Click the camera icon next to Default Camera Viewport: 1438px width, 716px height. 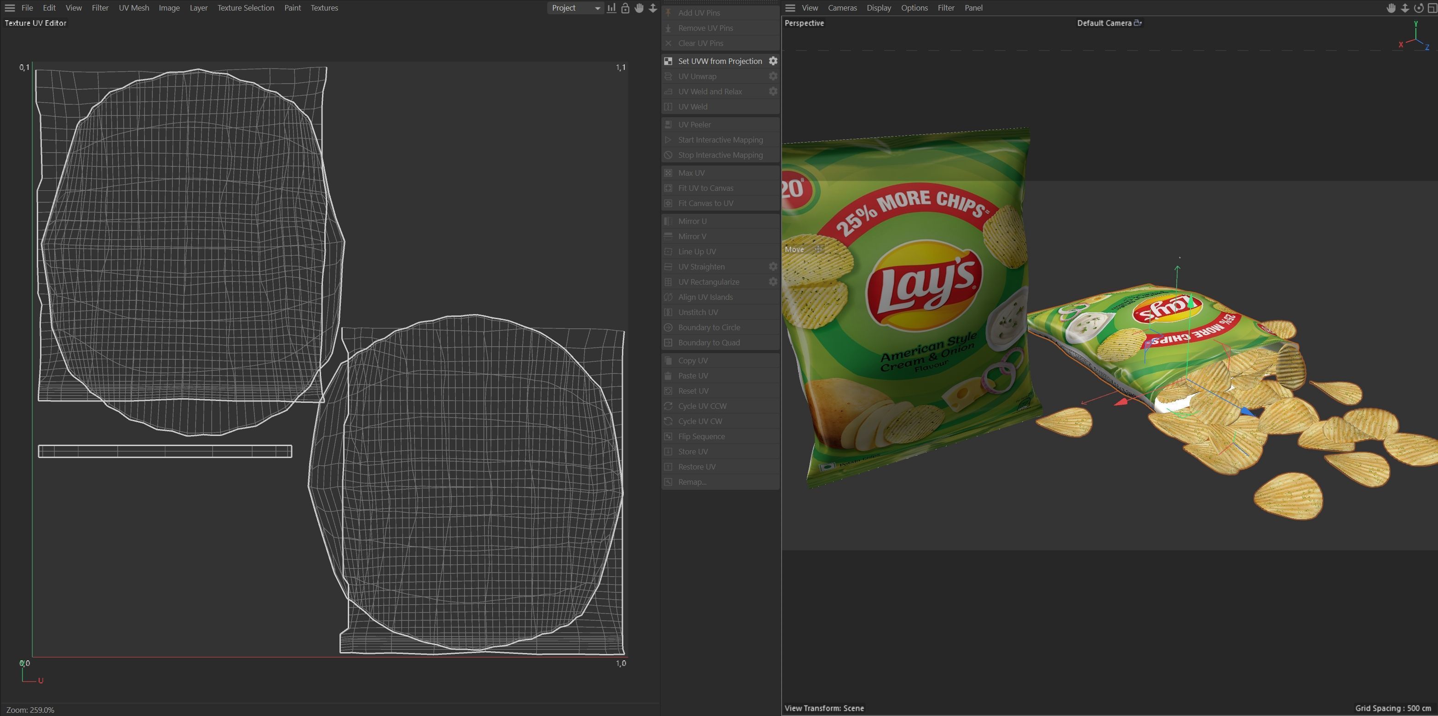click(x=1138, y=23)
